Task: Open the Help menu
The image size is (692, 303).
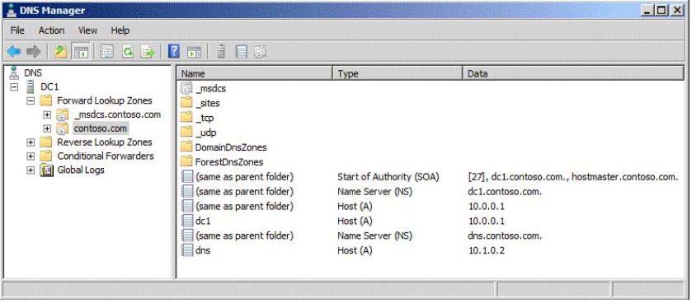Action: click(x=120, y=30)
